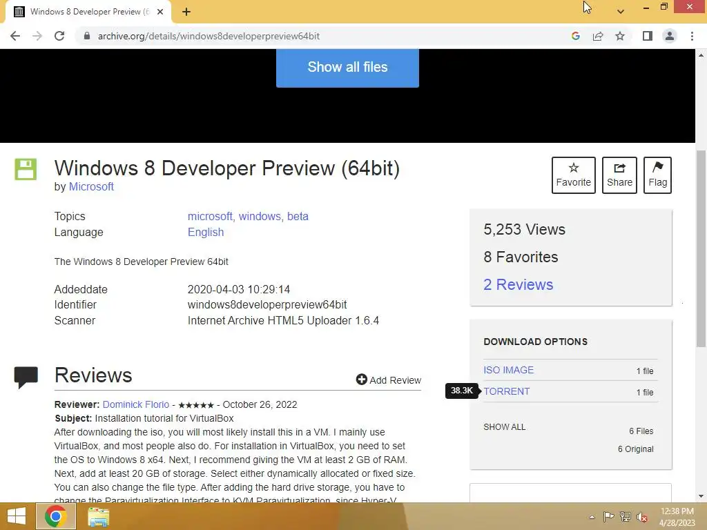Open Chrome three-dot menu
Image resolution: width=707 pixels, height=530 pixels.
click(x=692, y=36)
